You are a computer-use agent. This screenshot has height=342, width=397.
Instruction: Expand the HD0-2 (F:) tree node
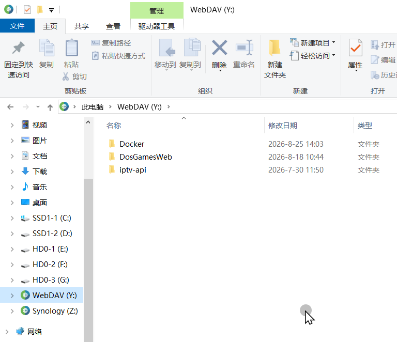tap(12, 265)
